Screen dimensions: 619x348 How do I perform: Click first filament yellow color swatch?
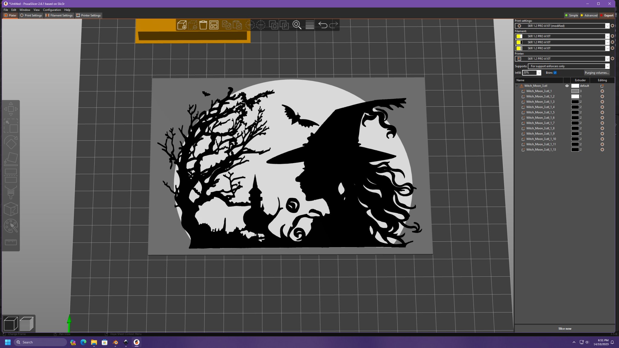click(x=519, y=36)
